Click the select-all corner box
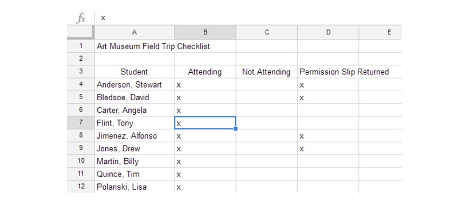The height and width of the screenshot is (208, 458). (x=81, y=33)
